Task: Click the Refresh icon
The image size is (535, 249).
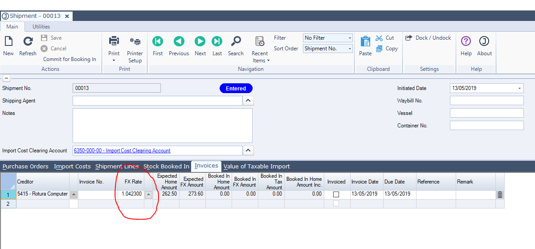Action: click(x=28, y=42)
